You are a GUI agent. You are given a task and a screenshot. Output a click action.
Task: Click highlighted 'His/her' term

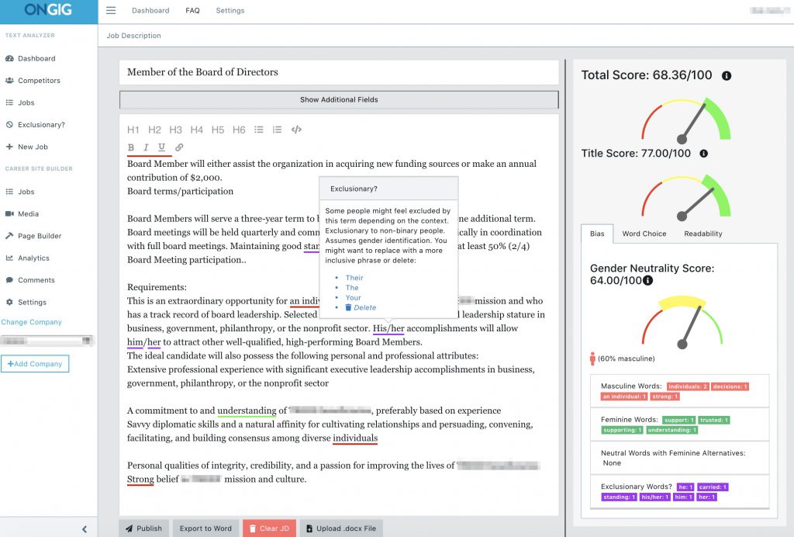click(x=388, y=328)
